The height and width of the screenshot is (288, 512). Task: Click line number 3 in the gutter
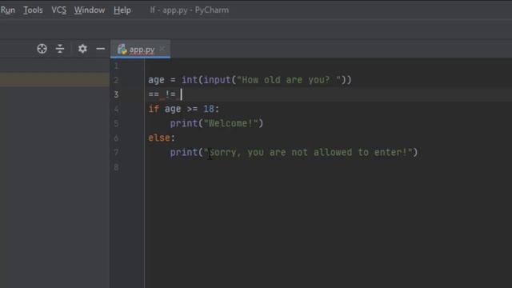[x=116, y=94]
